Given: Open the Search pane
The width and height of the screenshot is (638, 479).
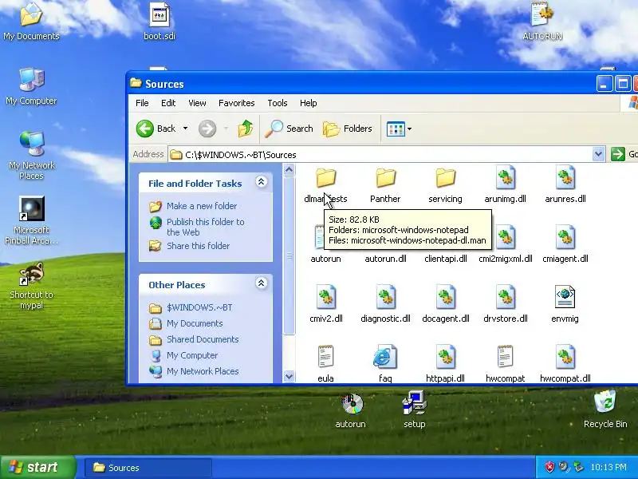Looking at the screenshot, I should click(289, 129).
